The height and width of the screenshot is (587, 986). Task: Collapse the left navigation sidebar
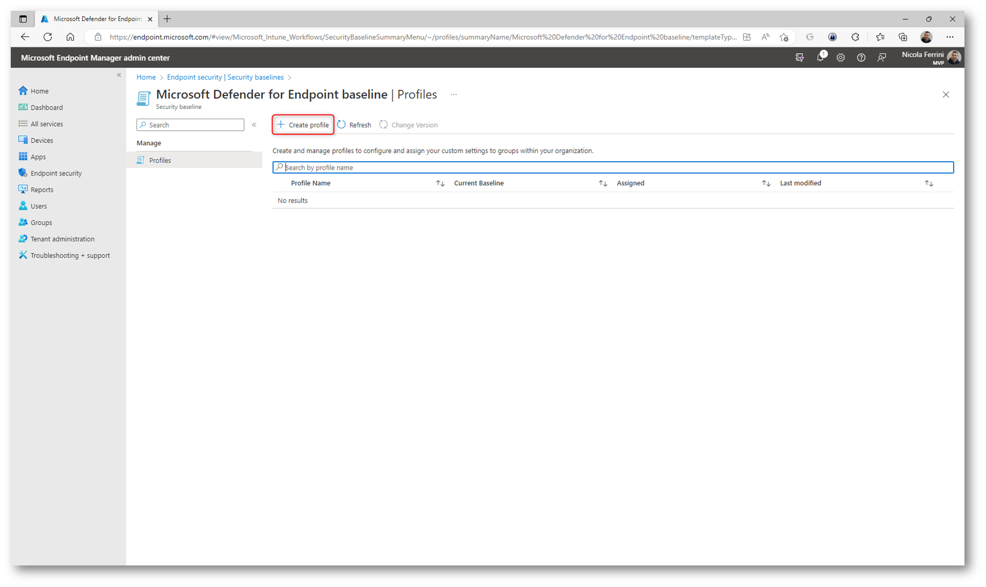pyautogui.click(x=119, y=75)
